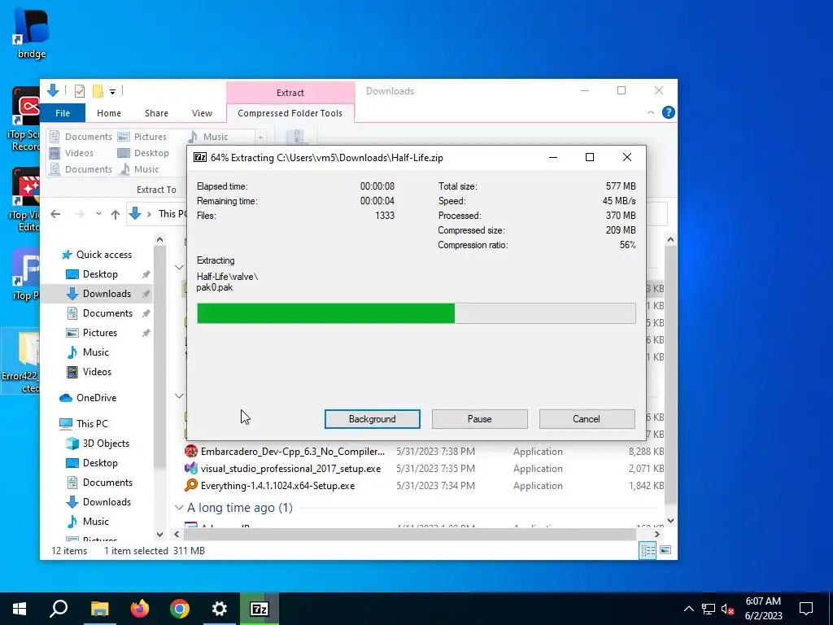Open Customize Quick Access Toolbar dropdown

point(112,92)
